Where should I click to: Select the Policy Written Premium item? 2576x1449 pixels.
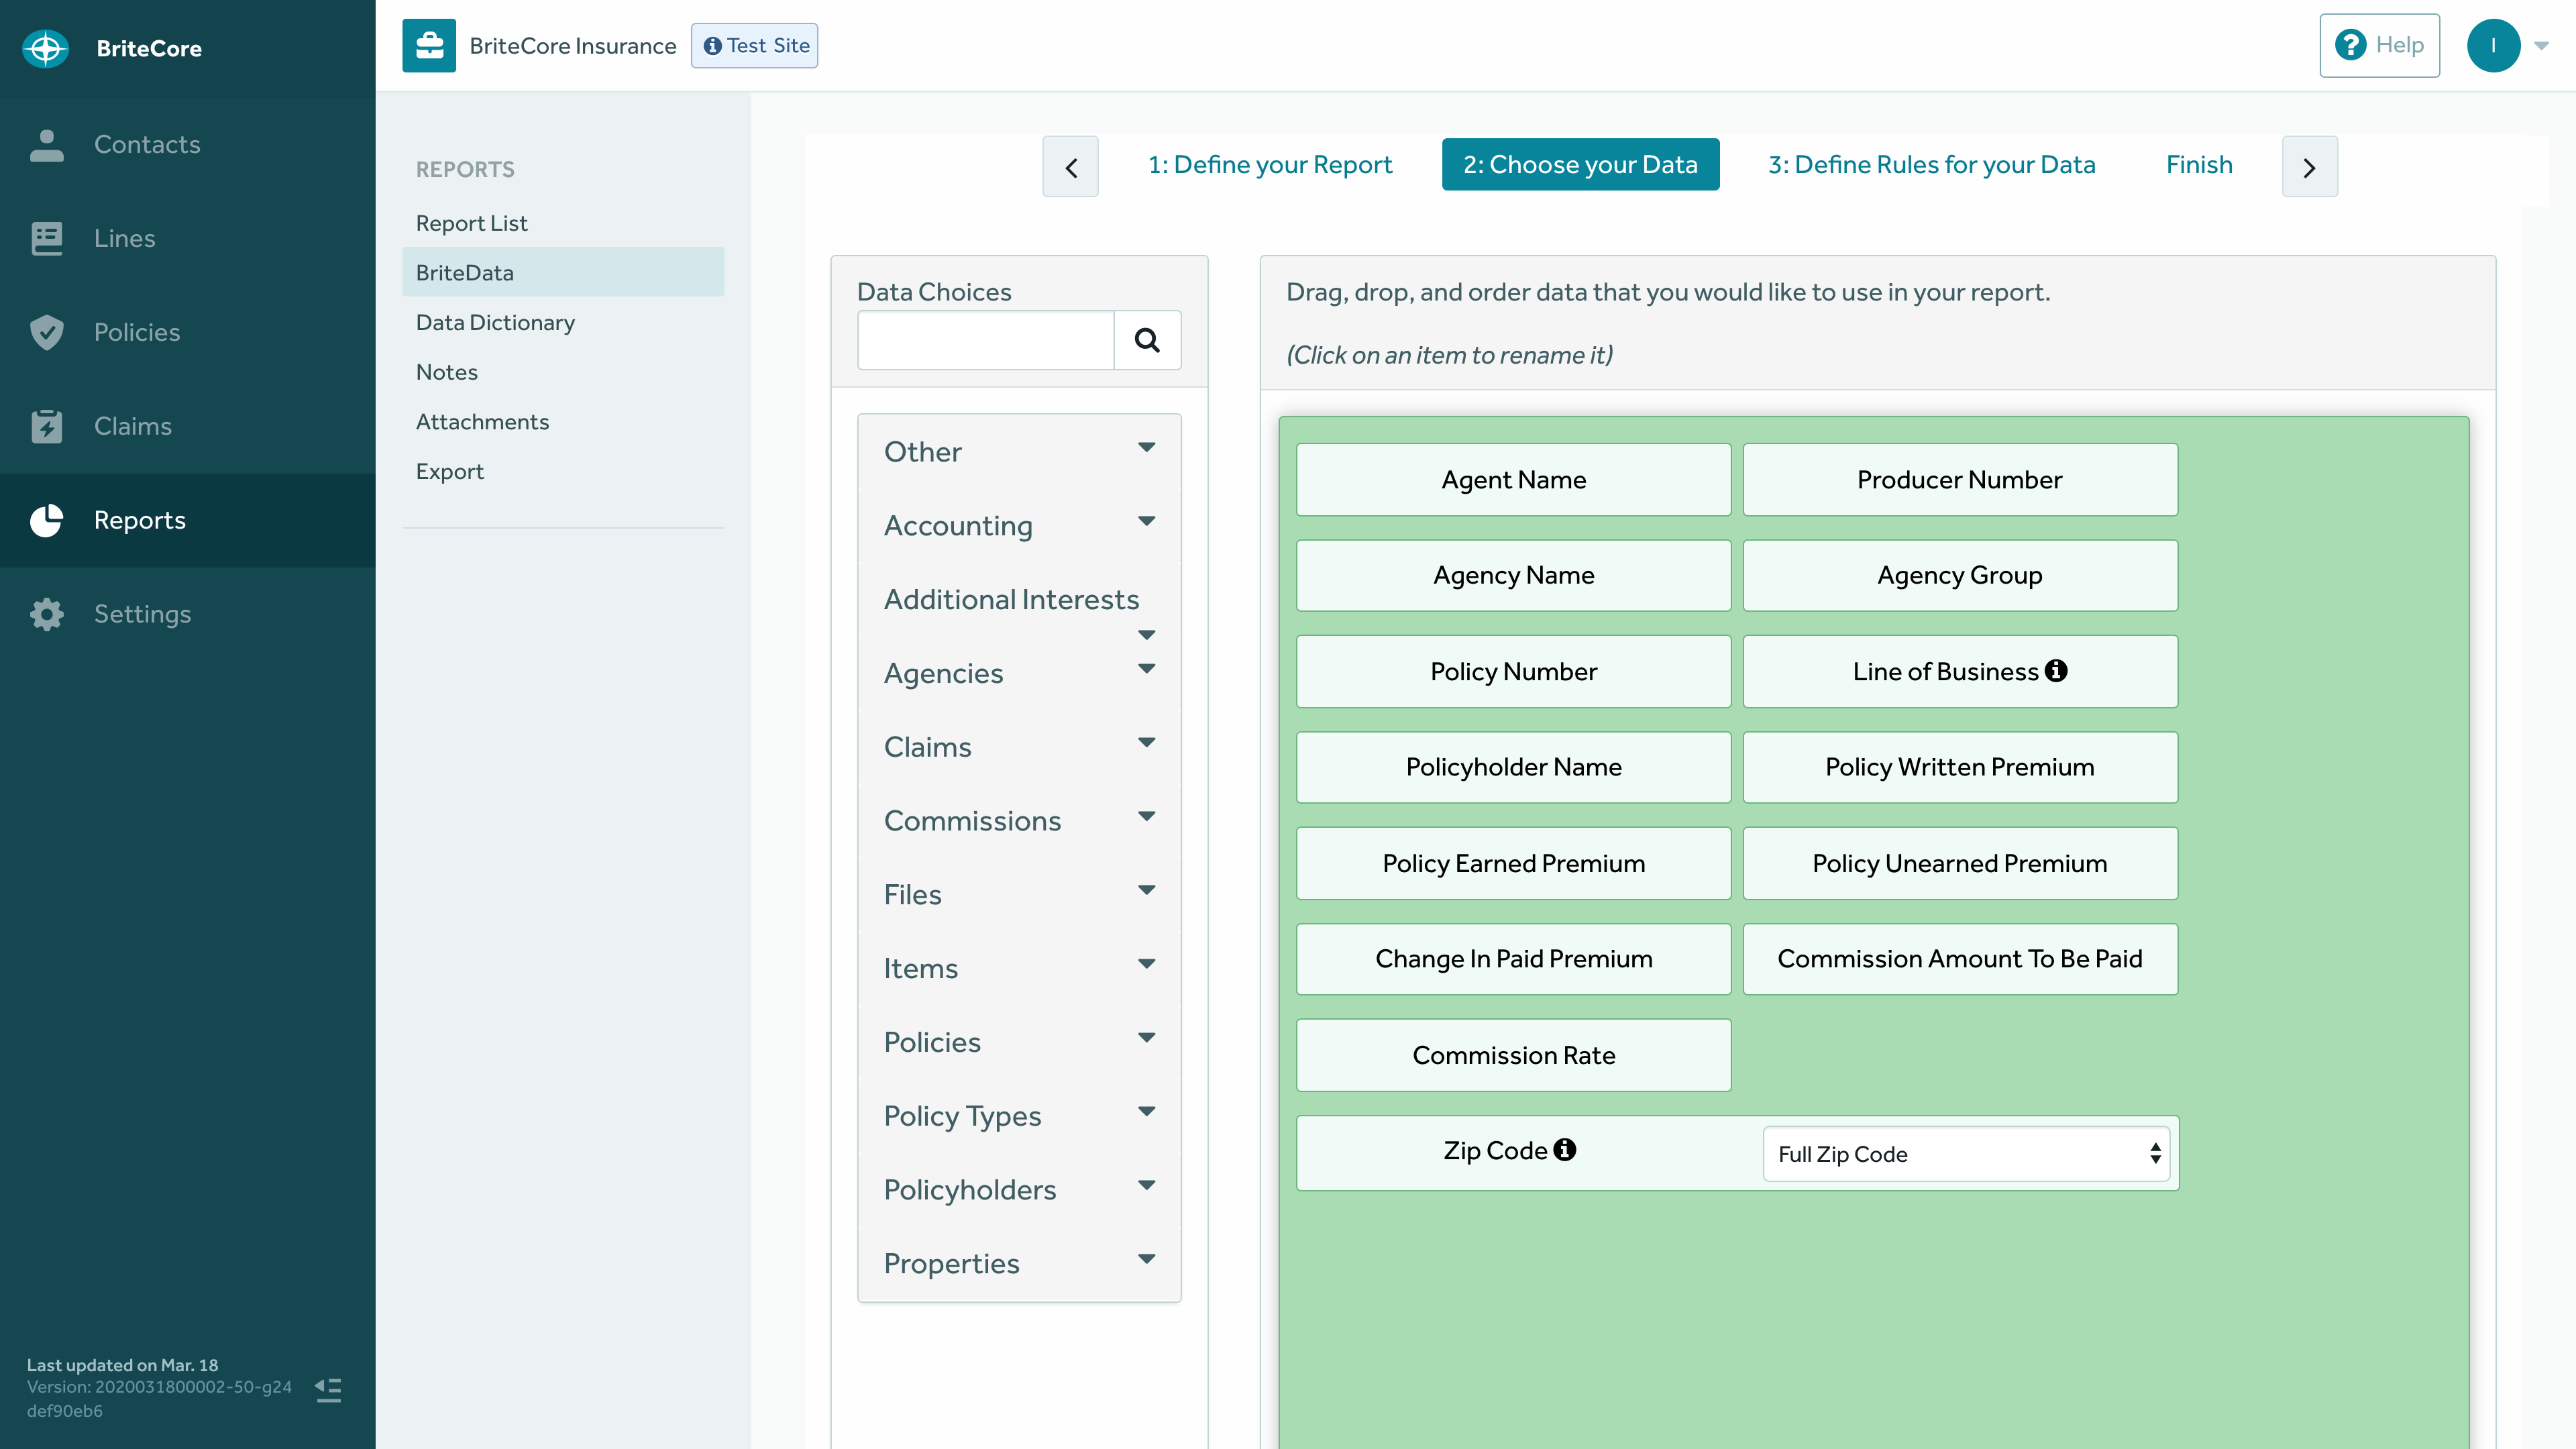coord(1960,767)
